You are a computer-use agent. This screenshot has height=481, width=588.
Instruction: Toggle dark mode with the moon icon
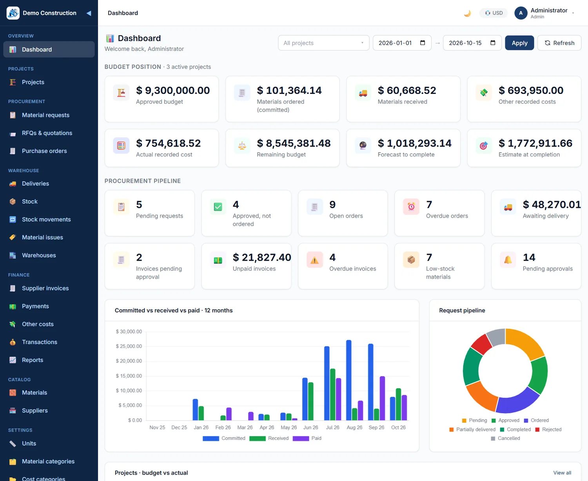point(467,13)
